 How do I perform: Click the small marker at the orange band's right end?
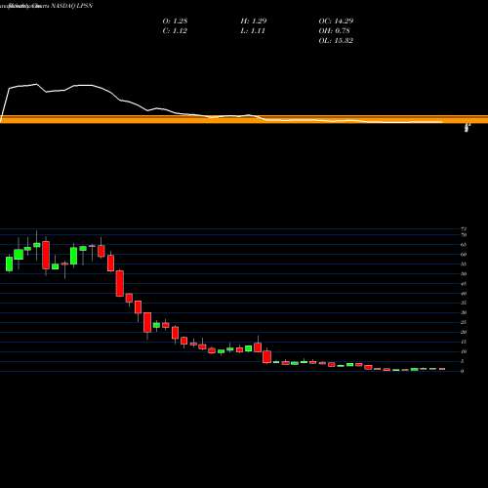click(x=468, y=127)
